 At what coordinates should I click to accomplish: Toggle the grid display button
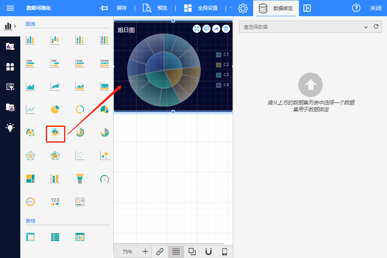(176, 252)
